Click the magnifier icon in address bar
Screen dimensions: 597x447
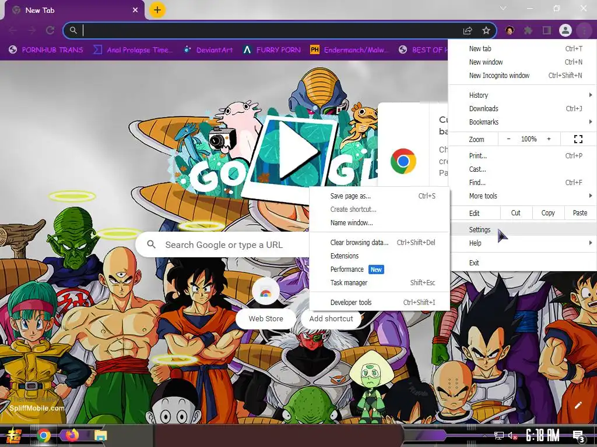[73, 30]
